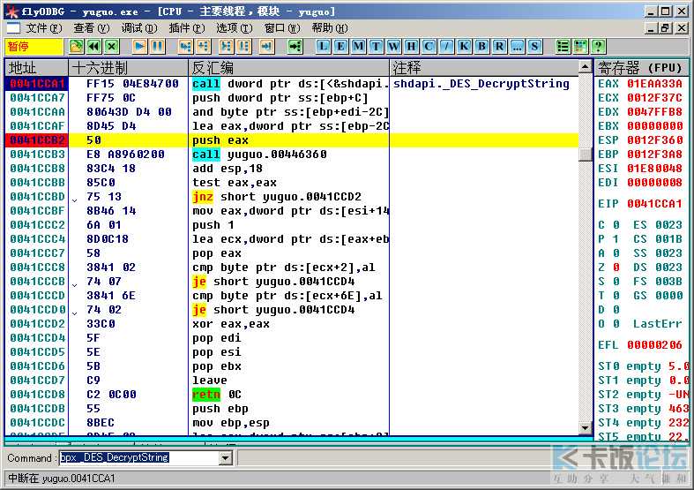Click the Appearance options colored grid icon
The height and width of the screenshot is (490, 694).
pos(581,47)
